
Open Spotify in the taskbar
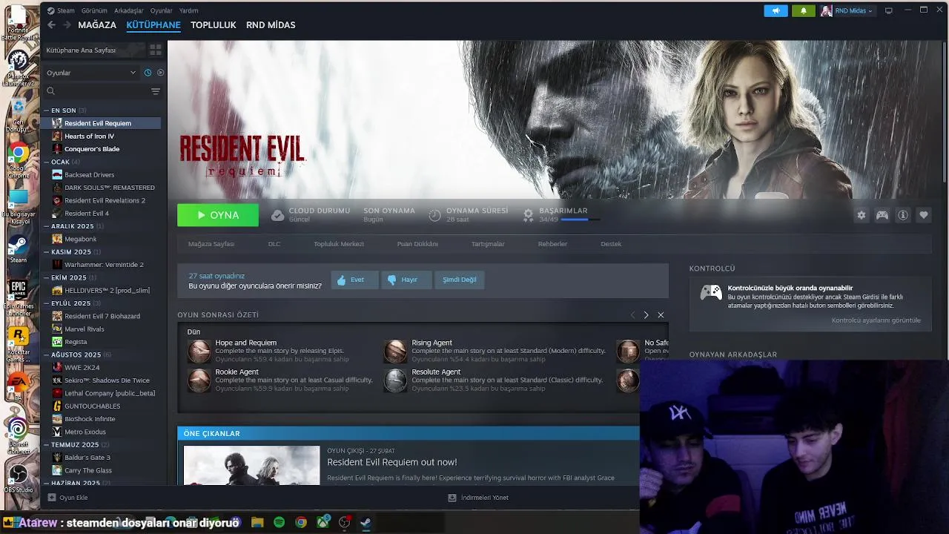(279, 522)
